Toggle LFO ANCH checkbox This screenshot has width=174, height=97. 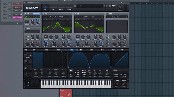coord(82,72)
